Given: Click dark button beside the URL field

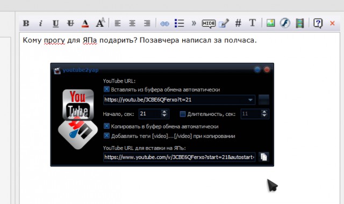Looking at the screenshot, I should click(x=264, y=100).
